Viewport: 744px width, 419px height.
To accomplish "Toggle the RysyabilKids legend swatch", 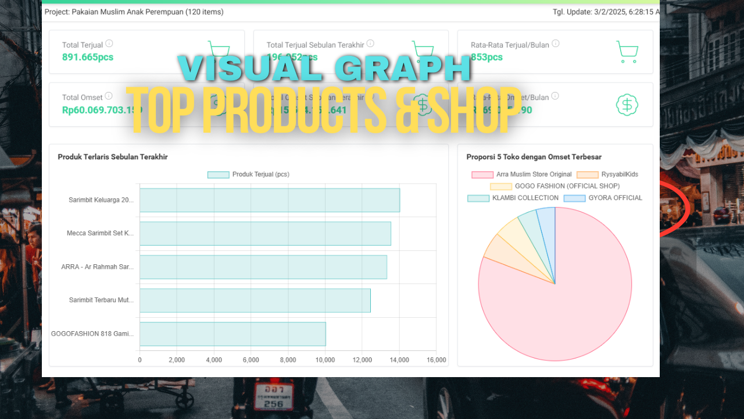I will pos(588,175).
